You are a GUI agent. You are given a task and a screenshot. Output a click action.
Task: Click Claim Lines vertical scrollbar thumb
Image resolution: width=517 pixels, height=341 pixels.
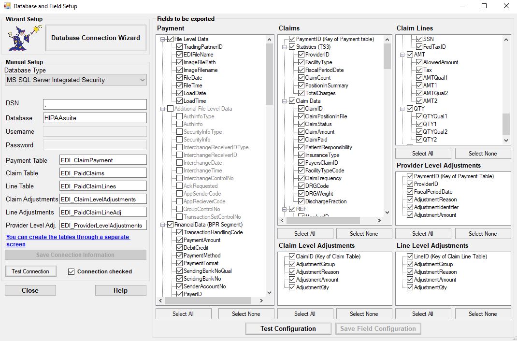[x=506, y=124]
